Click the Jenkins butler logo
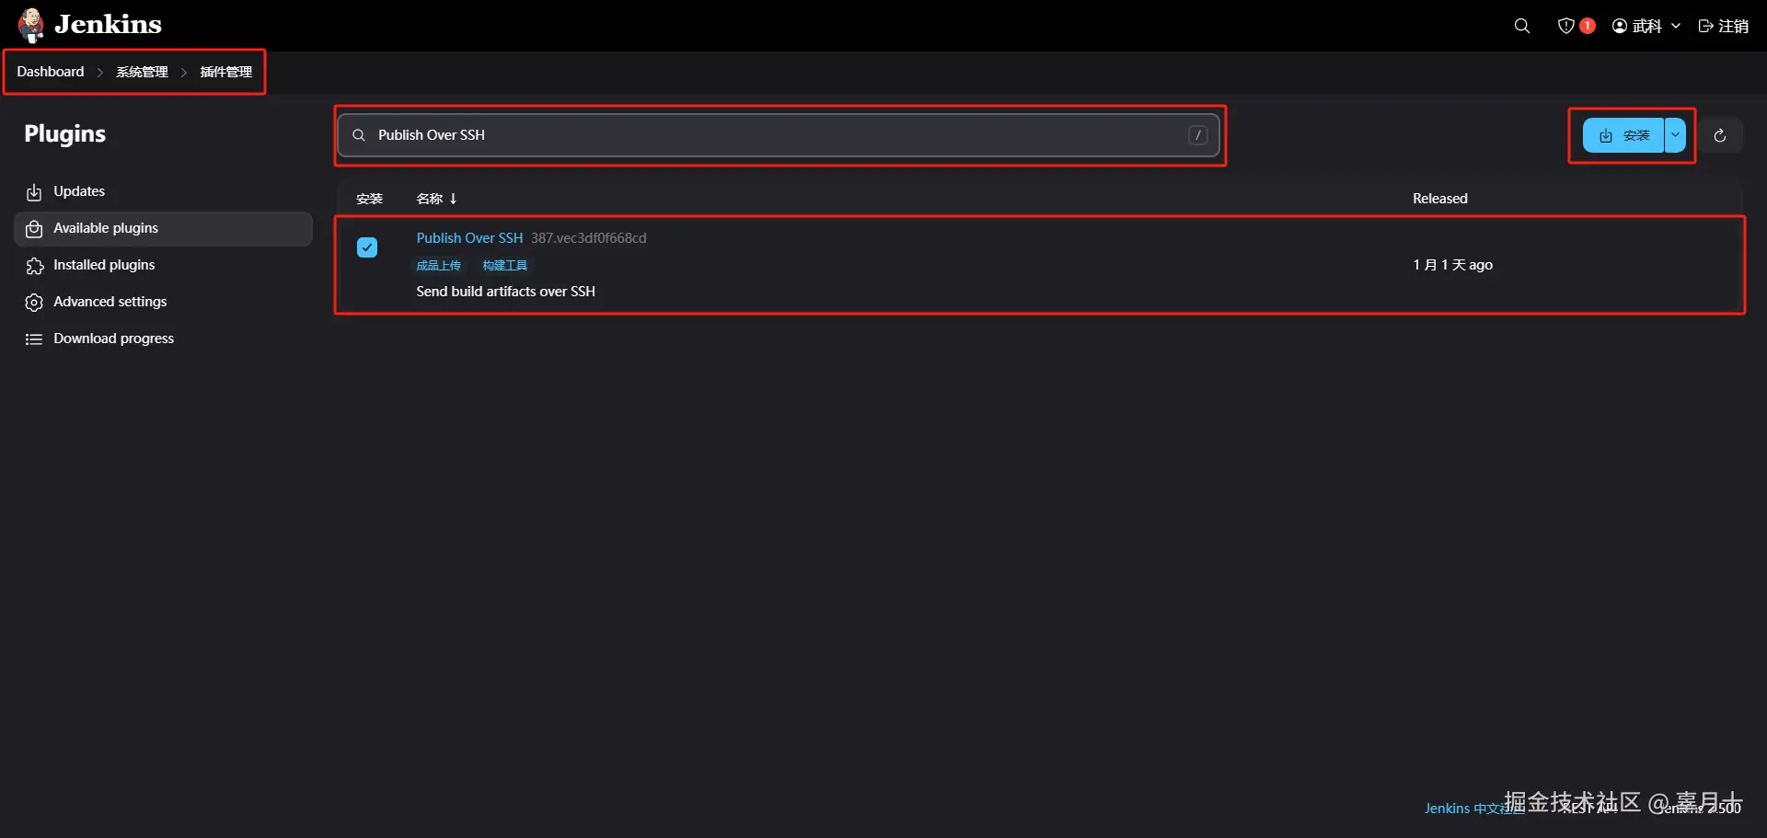 pyautogui.click(x=31, y=25)
